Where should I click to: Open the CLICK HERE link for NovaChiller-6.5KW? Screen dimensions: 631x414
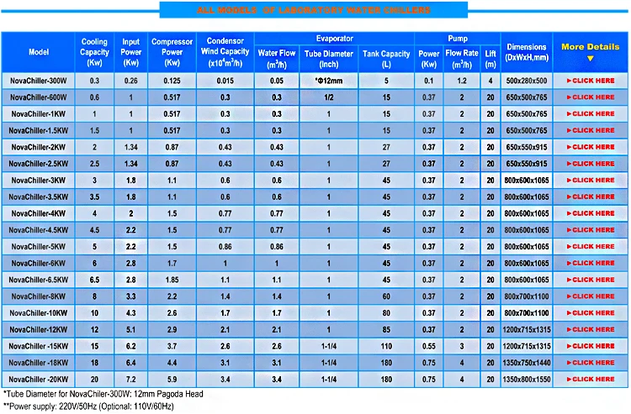(591, 280)
